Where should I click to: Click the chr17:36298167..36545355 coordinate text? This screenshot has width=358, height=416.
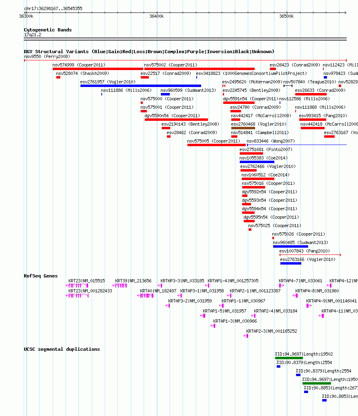point(53,8)
